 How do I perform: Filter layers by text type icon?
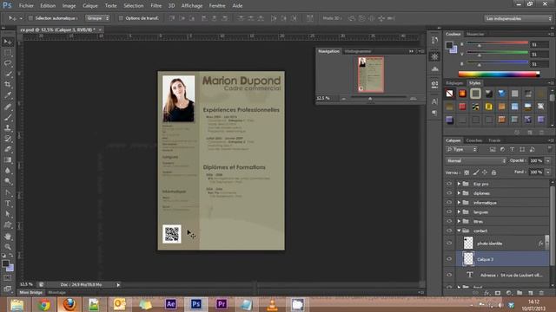(513, 150)
